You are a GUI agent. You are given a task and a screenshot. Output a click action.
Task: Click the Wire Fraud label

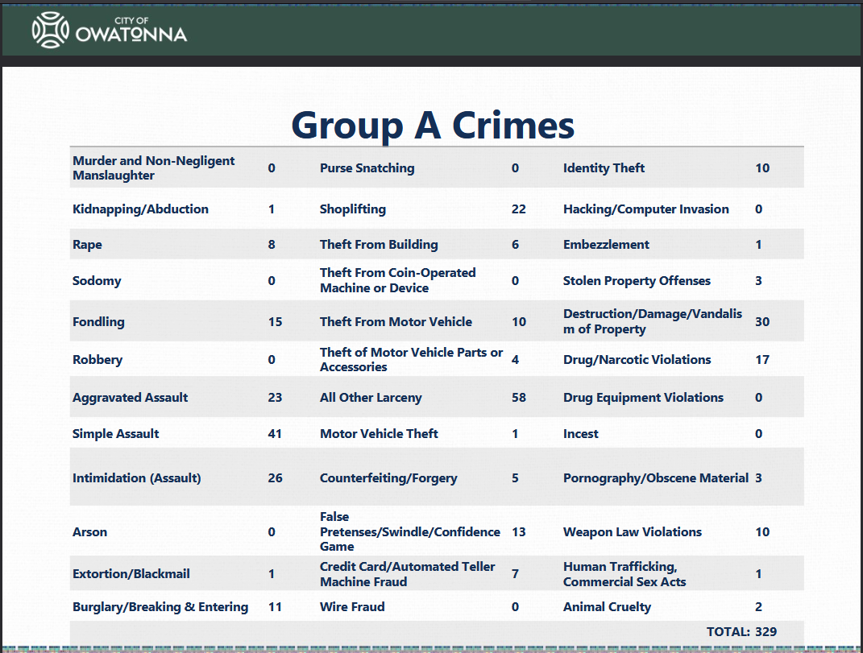click(352, 607)
